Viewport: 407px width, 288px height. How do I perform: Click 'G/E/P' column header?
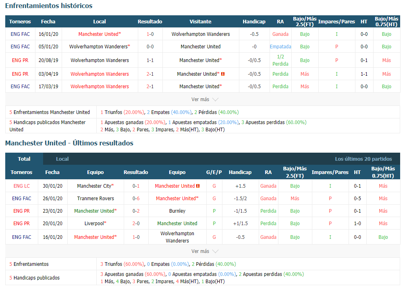point(214,172)
